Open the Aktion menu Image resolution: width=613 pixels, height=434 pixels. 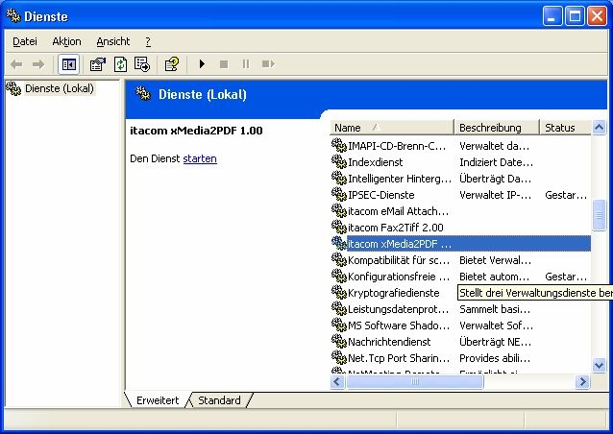pos(66,41)
